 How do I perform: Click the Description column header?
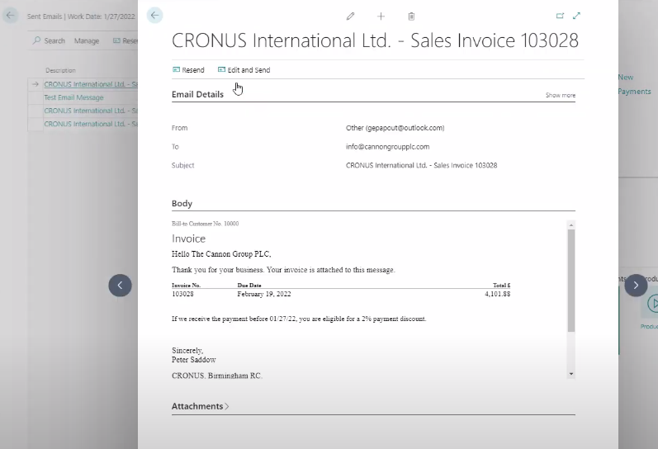60,70
